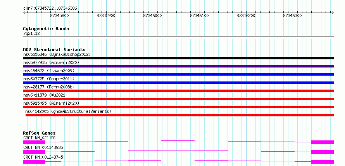Open nsv5915095 (Almarri2020) variant label

(x=51, y=103)
